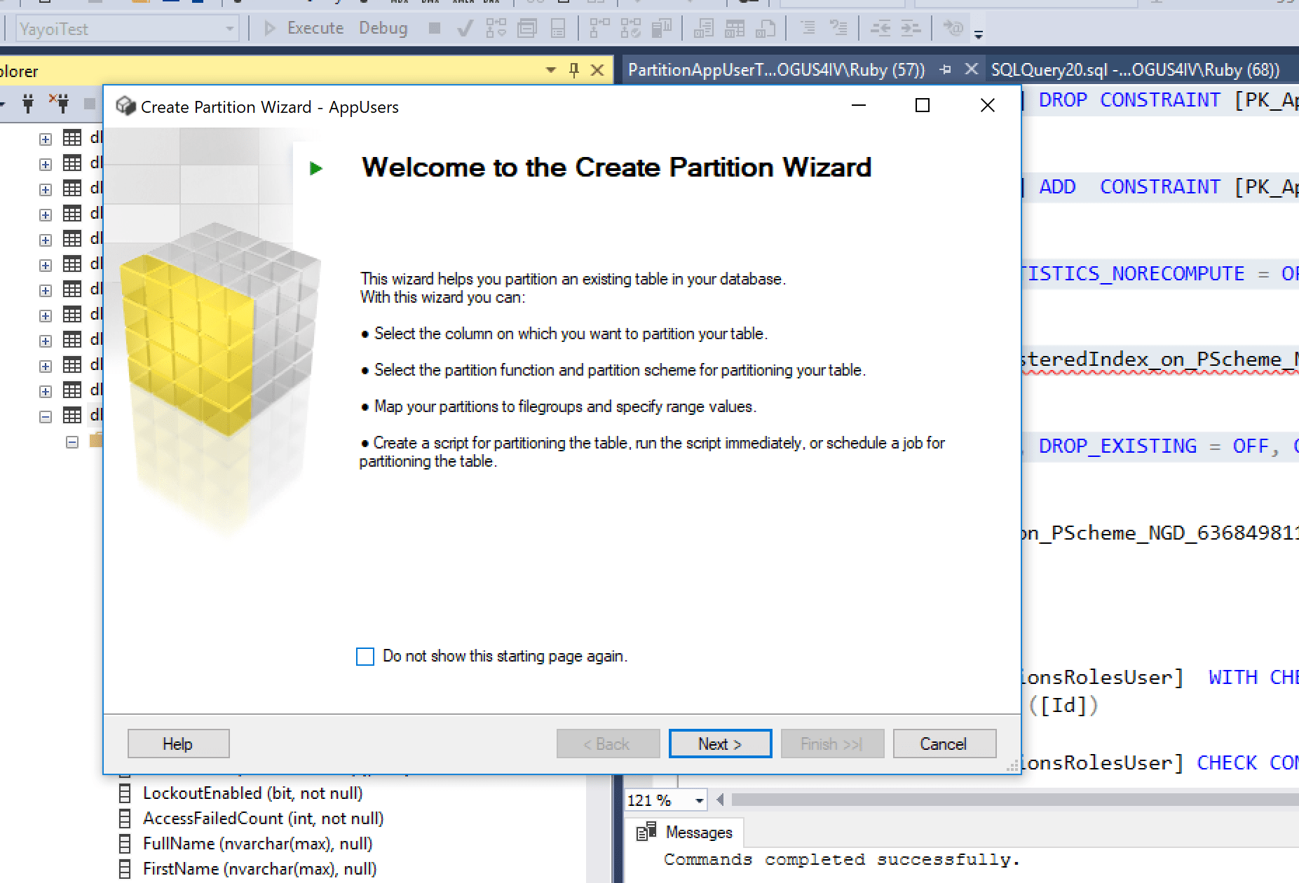Open the YayoiTest database dropdown
Screen dimensions: 1299x883
coord(230,29)
